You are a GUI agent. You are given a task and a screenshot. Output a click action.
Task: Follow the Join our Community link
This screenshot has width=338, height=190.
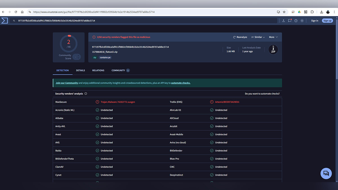coord(67,83)
